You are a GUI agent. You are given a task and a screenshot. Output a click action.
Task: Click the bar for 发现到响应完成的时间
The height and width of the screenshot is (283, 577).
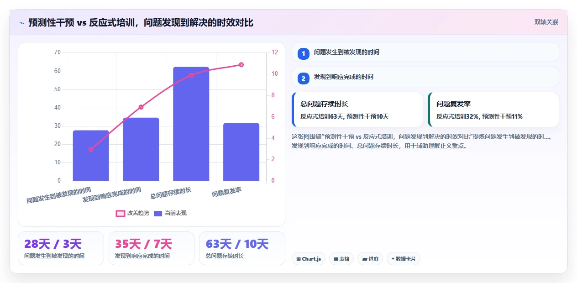(141, 149)
